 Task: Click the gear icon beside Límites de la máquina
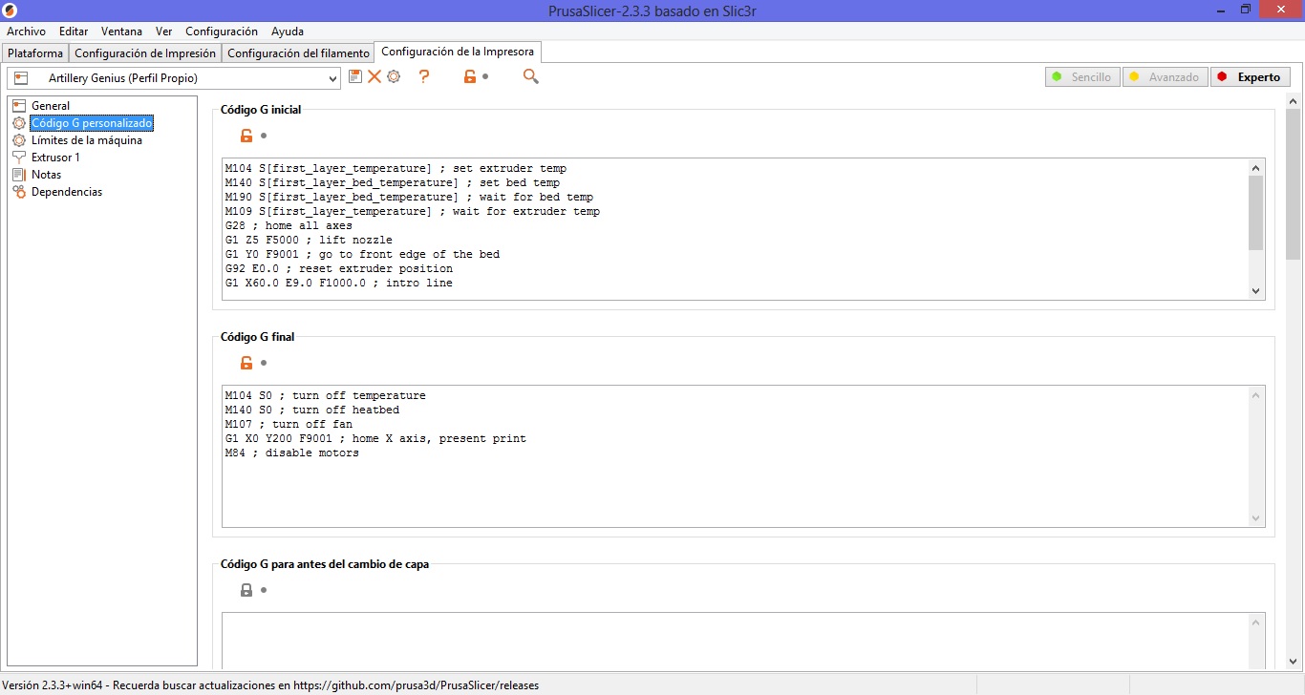(19, 140)
